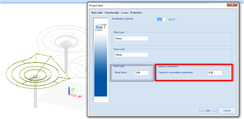Confirm with the OK button
244x119 pixels.
click(x=208, y=111)
